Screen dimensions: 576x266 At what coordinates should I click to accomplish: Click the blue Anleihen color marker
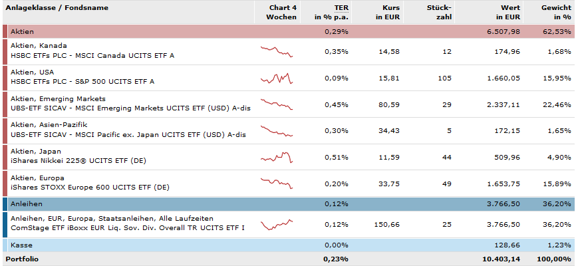(5, 204)
